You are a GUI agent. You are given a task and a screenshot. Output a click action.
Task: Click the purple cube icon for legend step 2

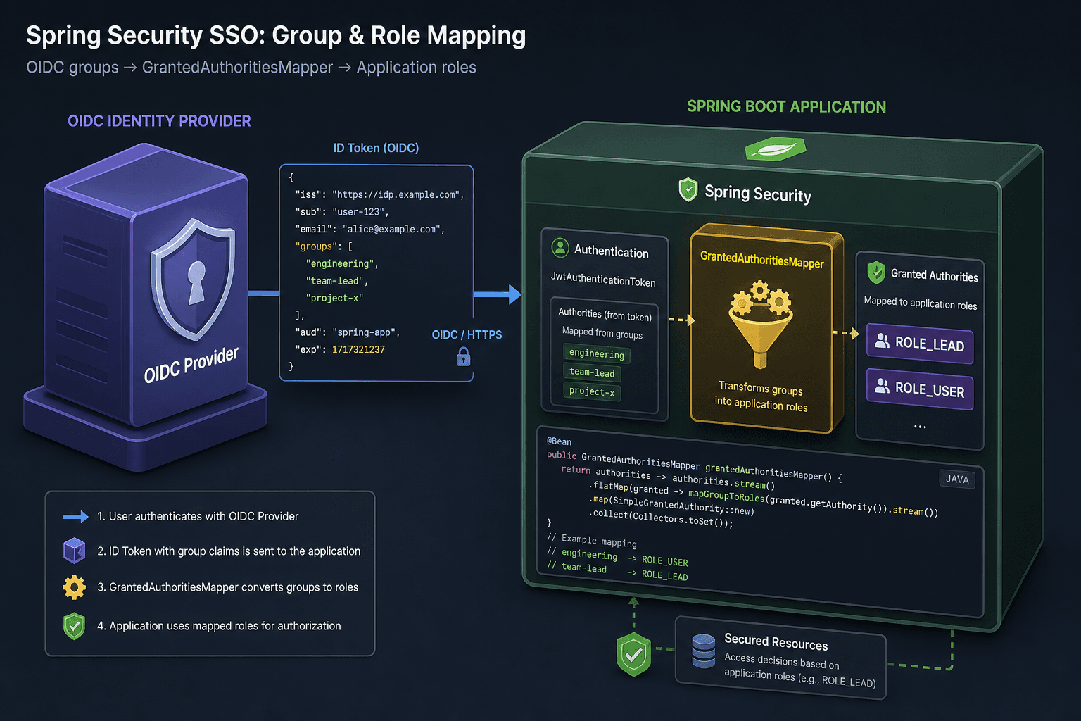coord(75,551)
